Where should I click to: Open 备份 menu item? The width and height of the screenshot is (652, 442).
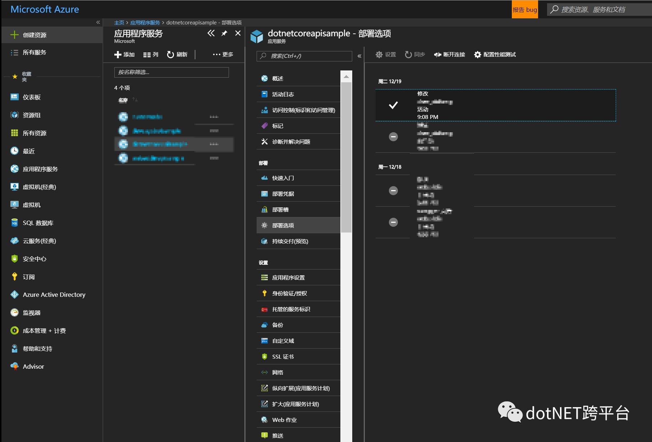click(x=298, y=325)
